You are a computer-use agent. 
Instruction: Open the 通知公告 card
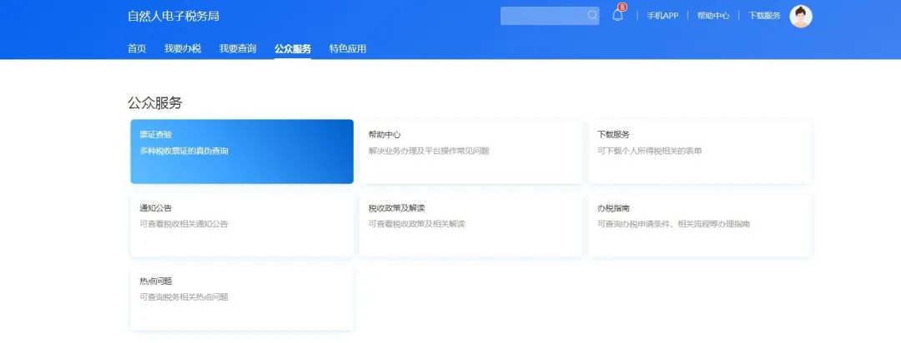(x=242, y=225)
